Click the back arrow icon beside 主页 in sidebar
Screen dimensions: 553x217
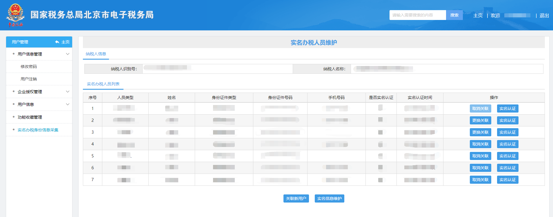click(57, 42)
